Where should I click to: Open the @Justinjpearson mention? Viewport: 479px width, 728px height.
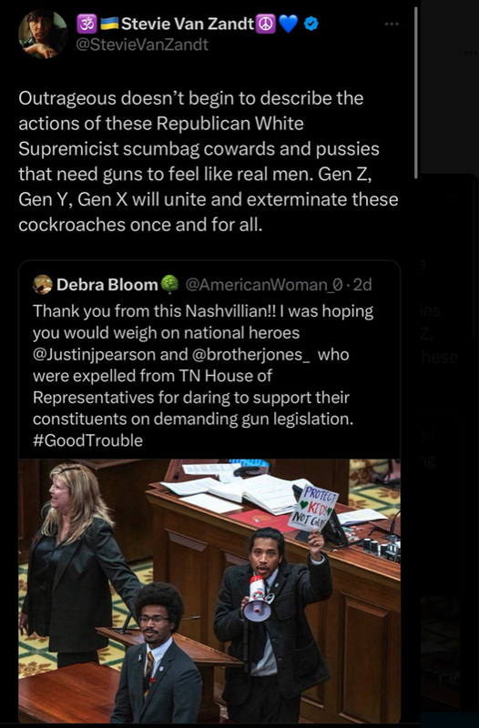tap(95, 355)
